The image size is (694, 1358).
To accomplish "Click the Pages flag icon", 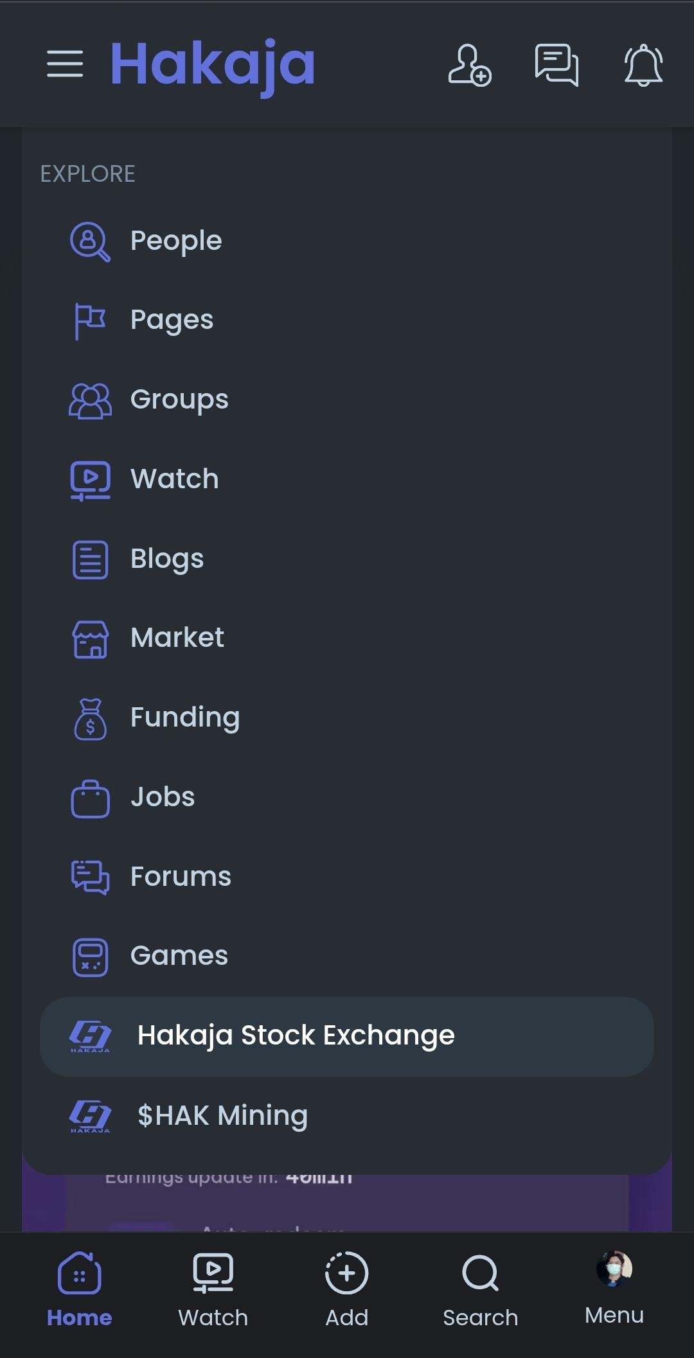I will (90, 321).
